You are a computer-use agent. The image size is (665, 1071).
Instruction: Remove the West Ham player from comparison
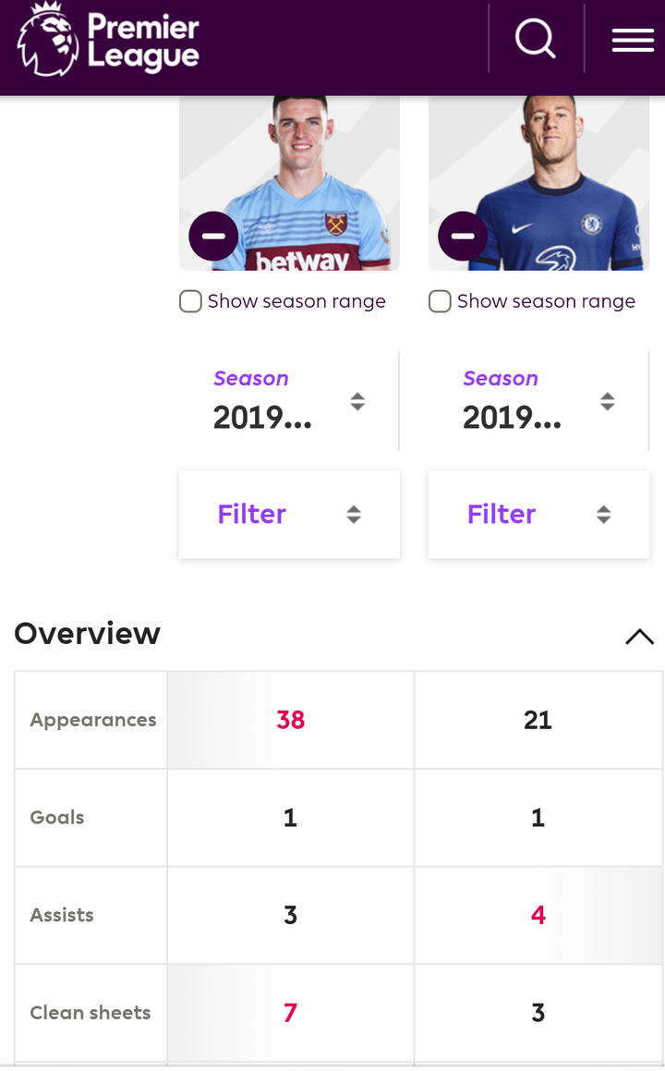coord(213,237)
